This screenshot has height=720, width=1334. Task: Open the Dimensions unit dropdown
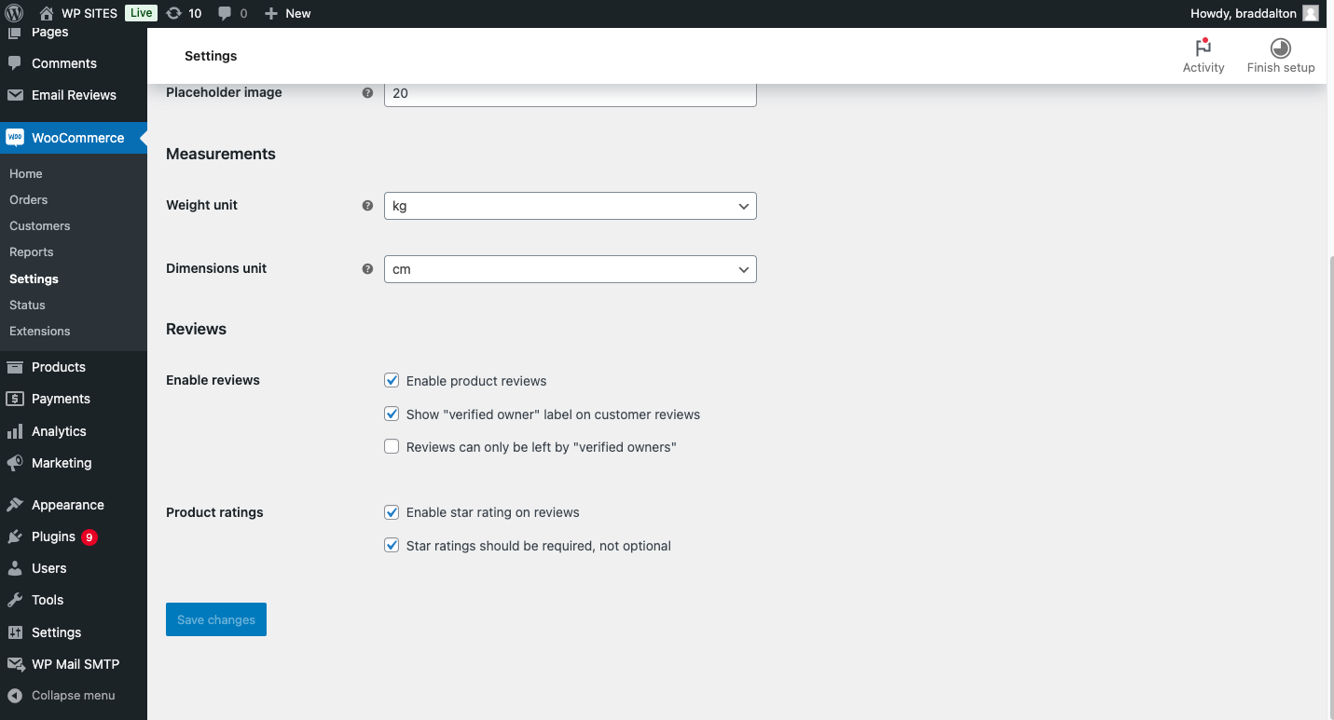coord(570,269)
